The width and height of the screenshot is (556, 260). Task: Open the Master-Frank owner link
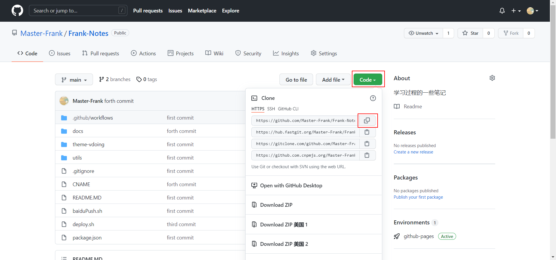pyautogui.click(x=41, y=33)
